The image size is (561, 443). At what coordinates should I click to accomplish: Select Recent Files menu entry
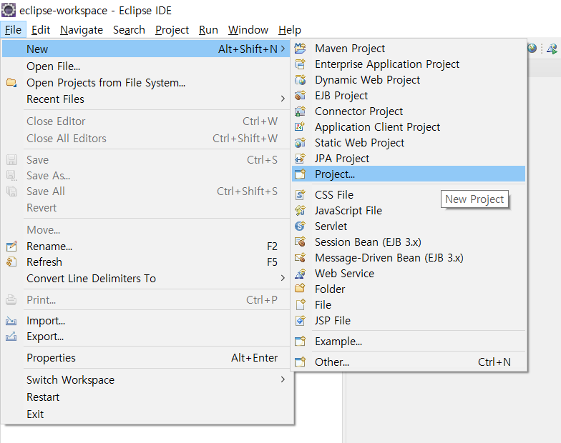coord(146,99)
